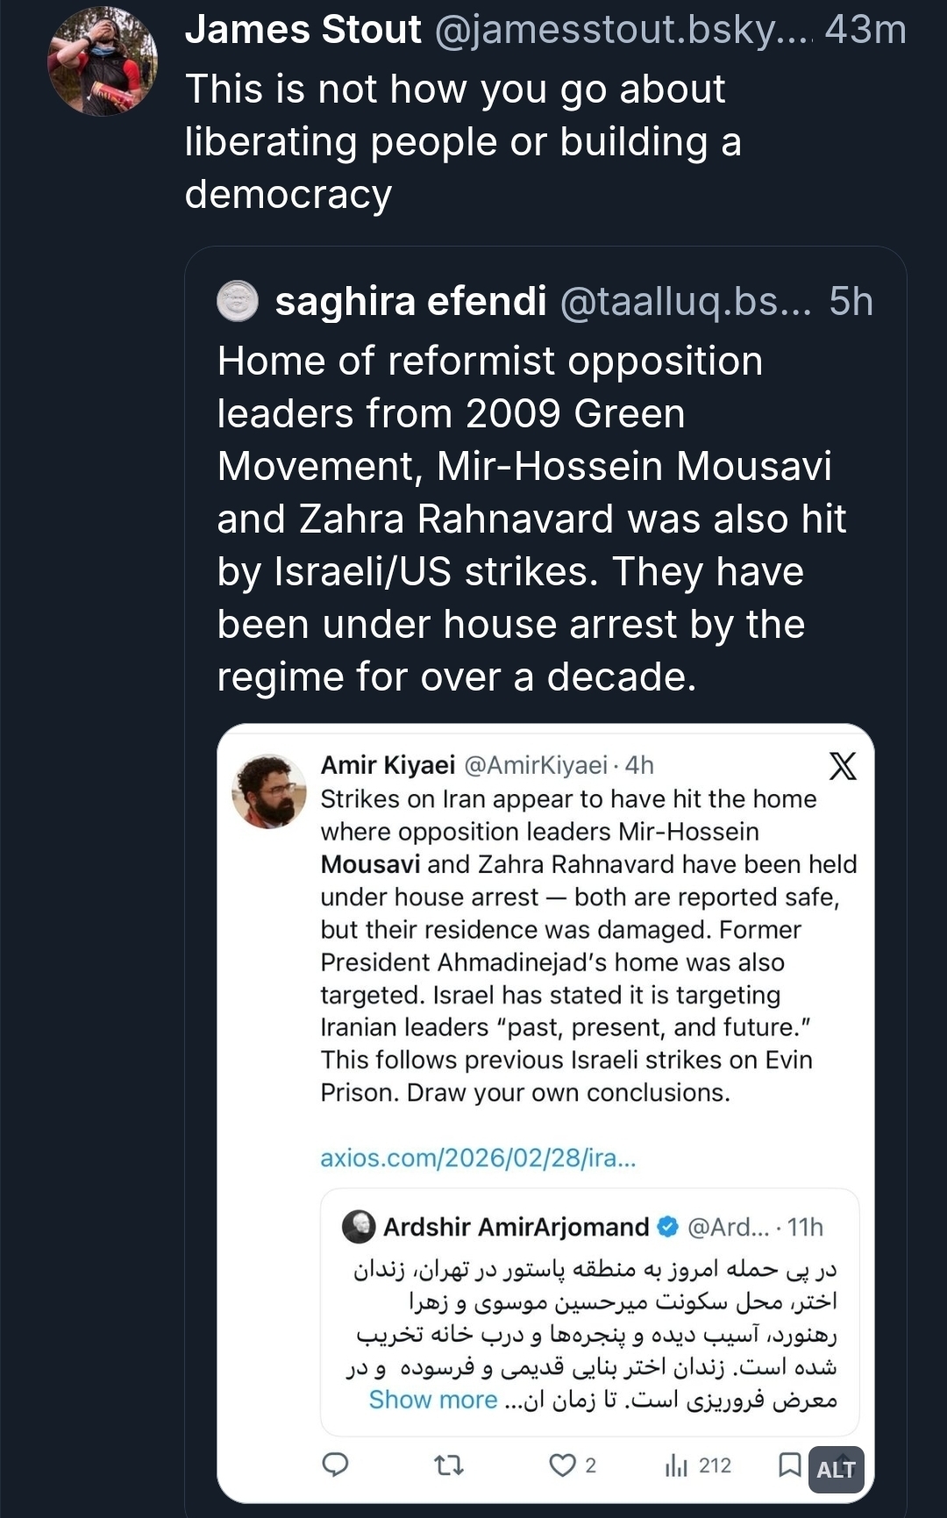Click the repost arrows icon
This screenshot has height=1518, width=947.
pos(449,1464)
